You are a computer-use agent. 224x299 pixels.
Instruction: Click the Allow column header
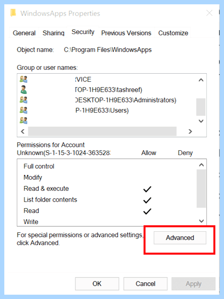[x=149, y=153]
